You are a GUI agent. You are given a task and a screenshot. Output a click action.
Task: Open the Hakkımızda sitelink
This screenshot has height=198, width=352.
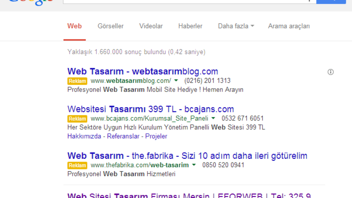point(84,136)
